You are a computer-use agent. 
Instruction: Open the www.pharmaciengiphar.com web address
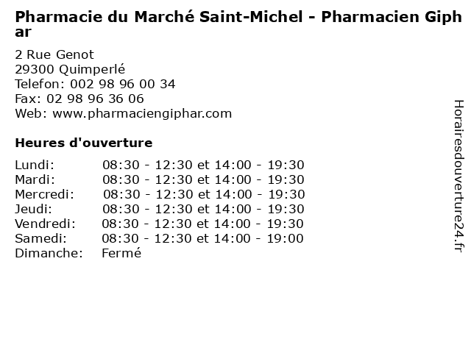pos(142,113)
